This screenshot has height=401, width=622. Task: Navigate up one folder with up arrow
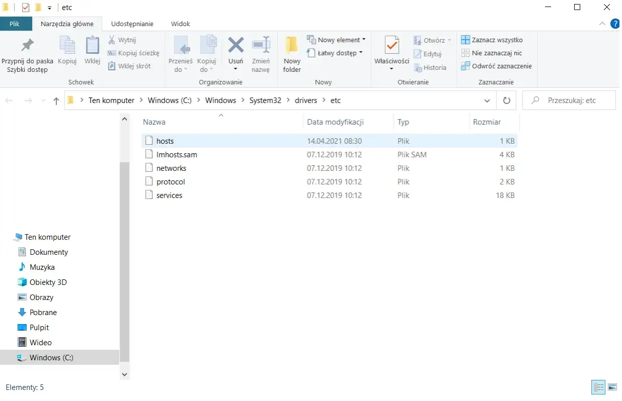coord(56,101)
